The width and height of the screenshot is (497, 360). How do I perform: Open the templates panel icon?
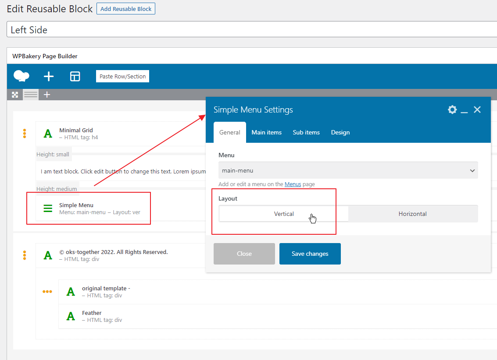75,76
